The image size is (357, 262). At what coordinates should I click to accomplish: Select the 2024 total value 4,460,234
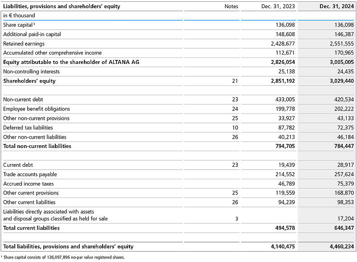[336, 247]
